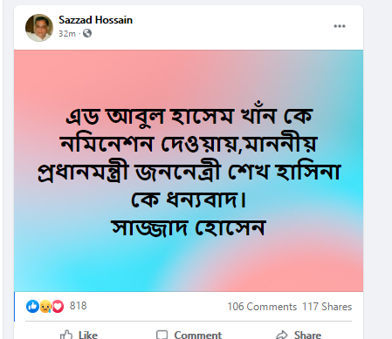Click the speech bubble Comment icon
This screenshot has width=392, height=339.
[162, 335]
